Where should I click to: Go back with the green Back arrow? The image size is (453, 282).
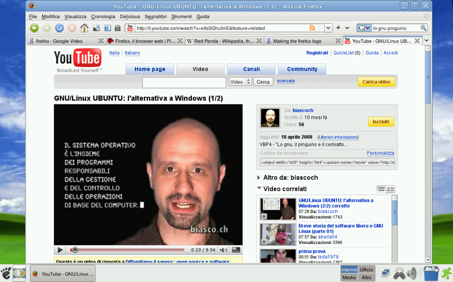(x=34, y=28)
